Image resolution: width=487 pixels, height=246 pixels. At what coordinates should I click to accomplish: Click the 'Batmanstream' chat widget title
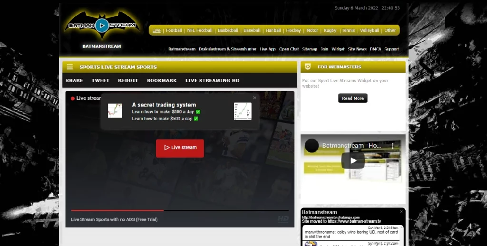point(319,212)
